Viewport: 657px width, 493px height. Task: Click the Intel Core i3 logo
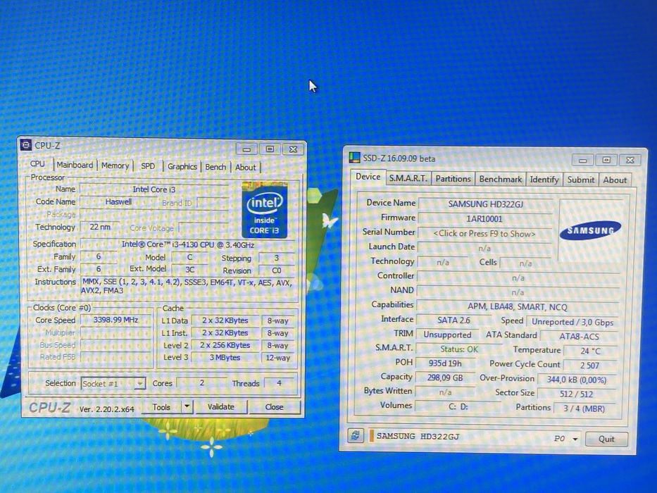[x=264, y=210]
